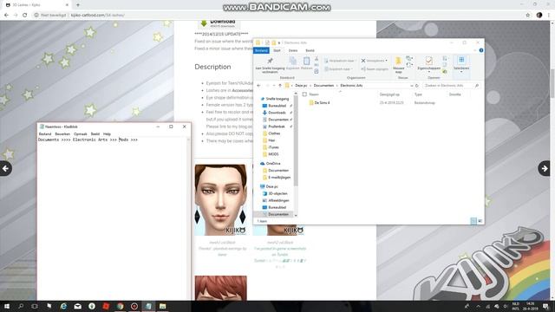Click the next slide arrow on right edge
This screenshot has height=312, width=555.
coord(545,168)
